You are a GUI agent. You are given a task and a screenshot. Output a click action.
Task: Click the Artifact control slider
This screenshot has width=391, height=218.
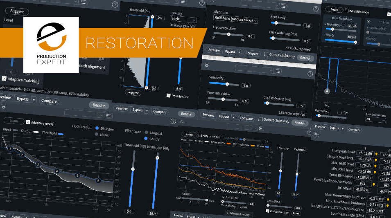click(234, 202)
